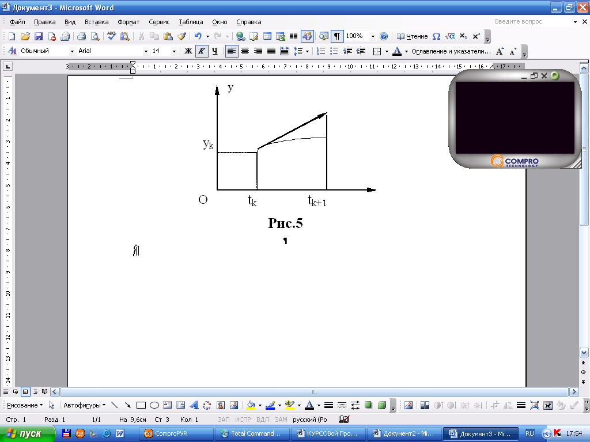Switch to Документ2 taskbar button
This screenshot has height=442, width=590.
pyautogui.click(x=404, y=433)
